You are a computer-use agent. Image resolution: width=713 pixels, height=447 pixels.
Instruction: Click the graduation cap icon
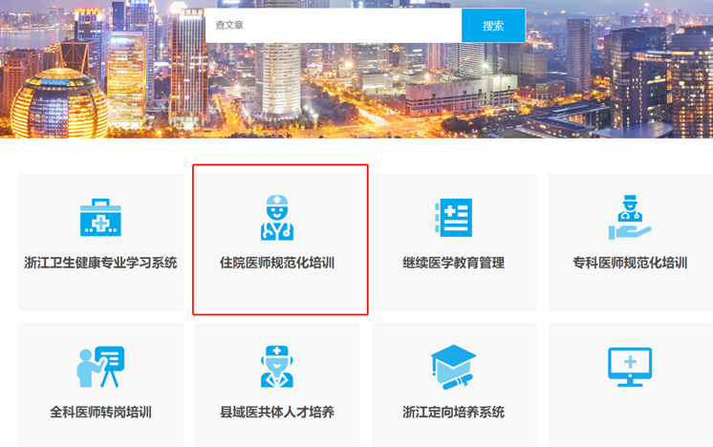coord(453,364)
